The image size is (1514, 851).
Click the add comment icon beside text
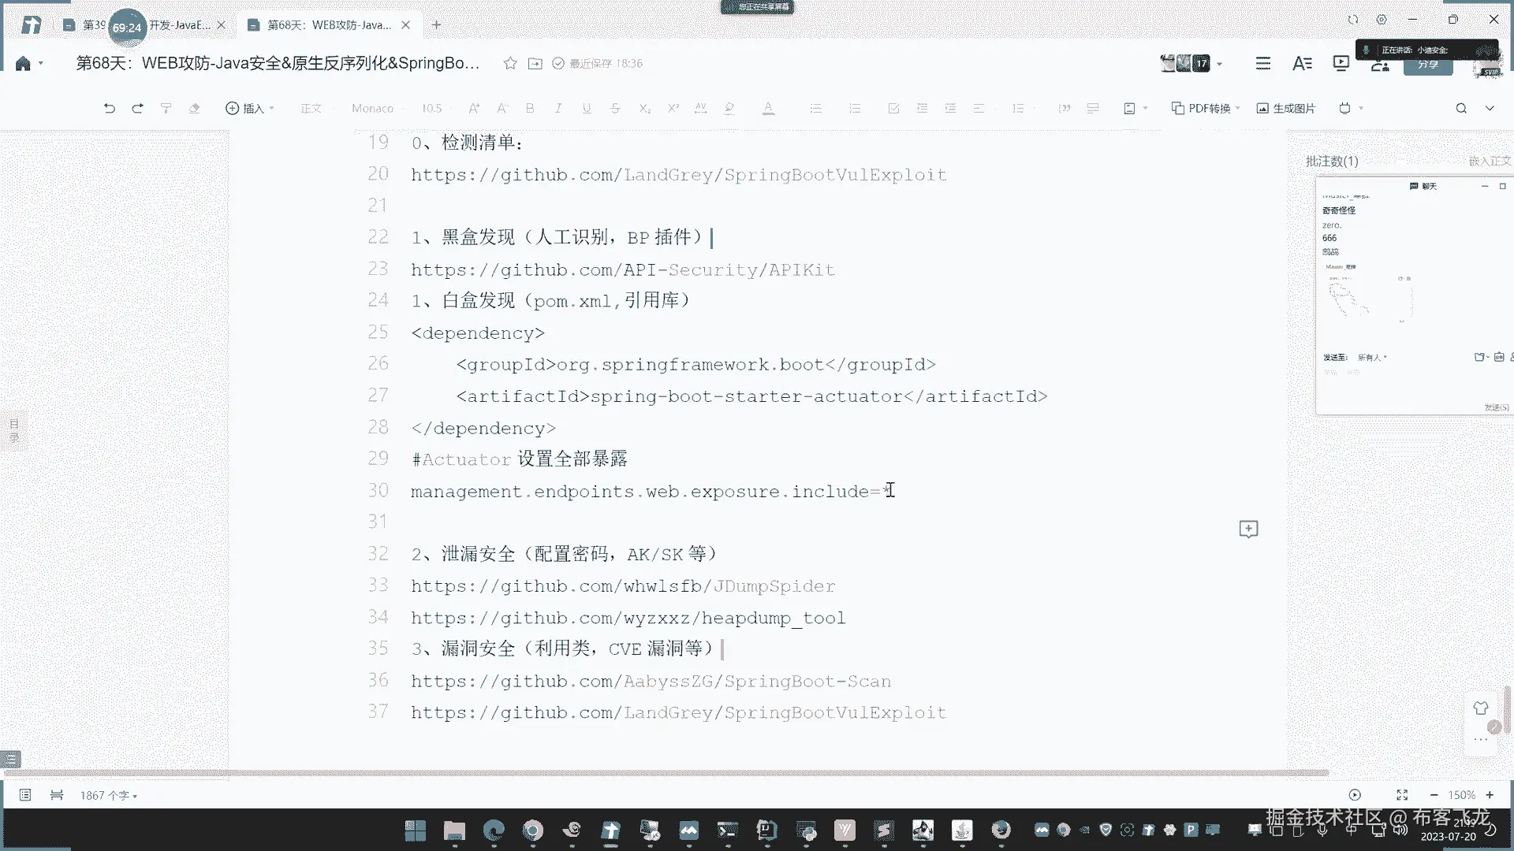1248,529
